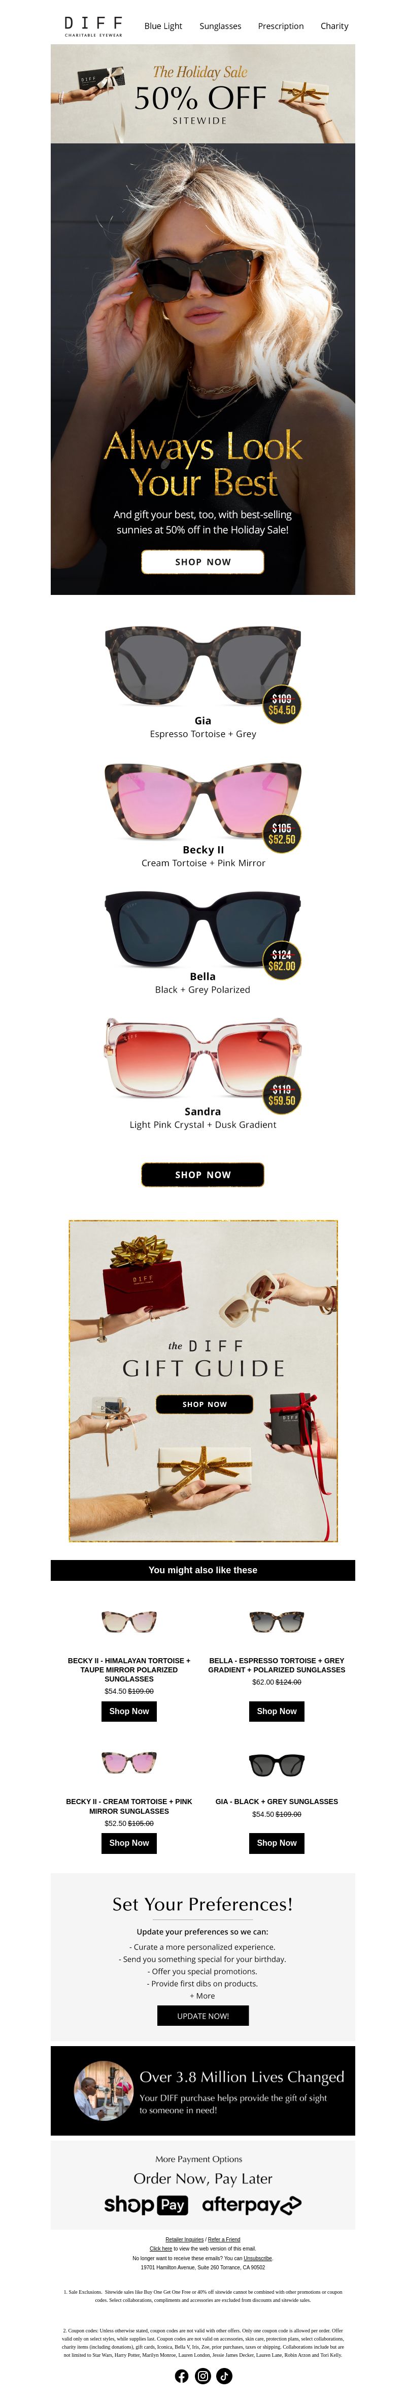Image resolution: width=406 pixels, height=2399 pixels.
Task: Go to the Prescription menu item
Action: [281, 26]
